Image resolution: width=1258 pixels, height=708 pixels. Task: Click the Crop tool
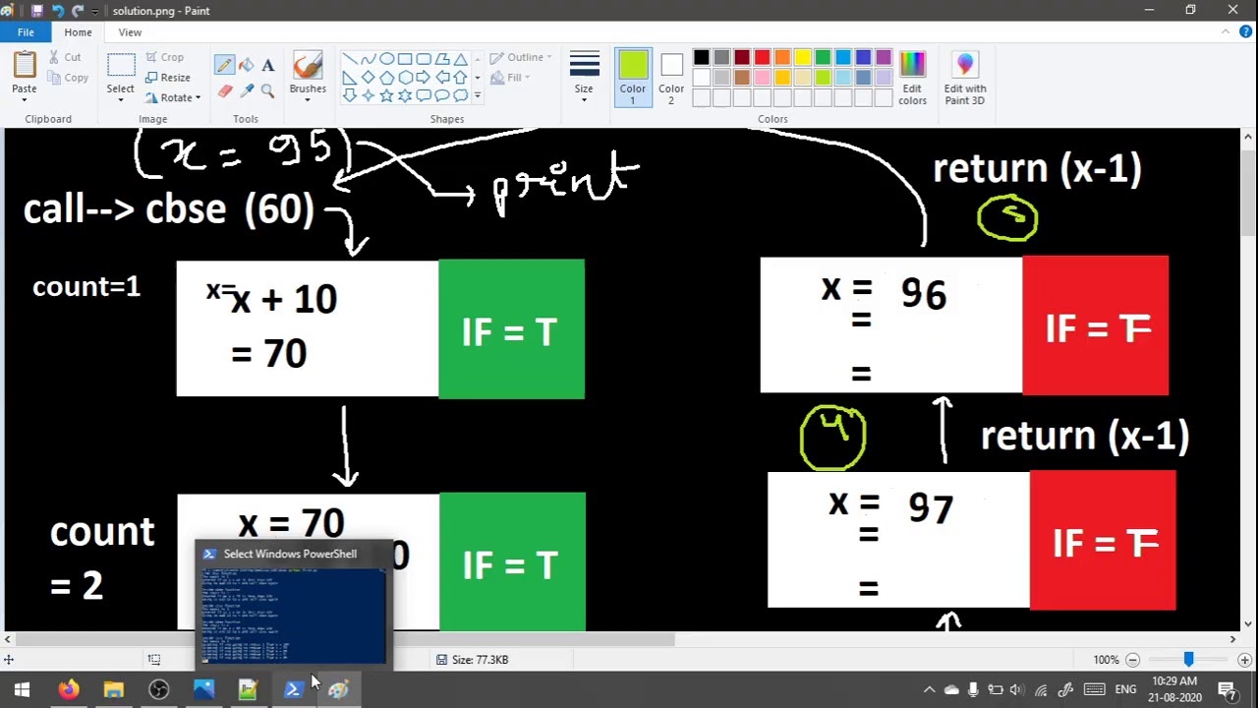point(164,57)
